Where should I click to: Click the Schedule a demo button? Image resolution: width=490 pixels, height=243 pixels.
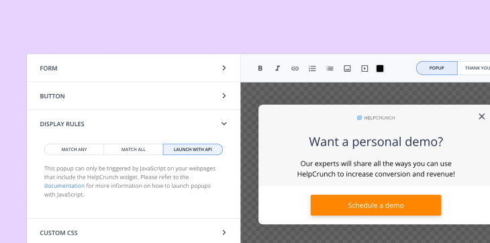tap(376, 205)
